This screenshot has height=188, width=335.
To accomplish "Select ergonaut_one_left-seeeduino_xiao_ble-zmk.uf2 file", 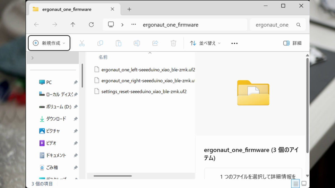I will [x=148, y=70].
